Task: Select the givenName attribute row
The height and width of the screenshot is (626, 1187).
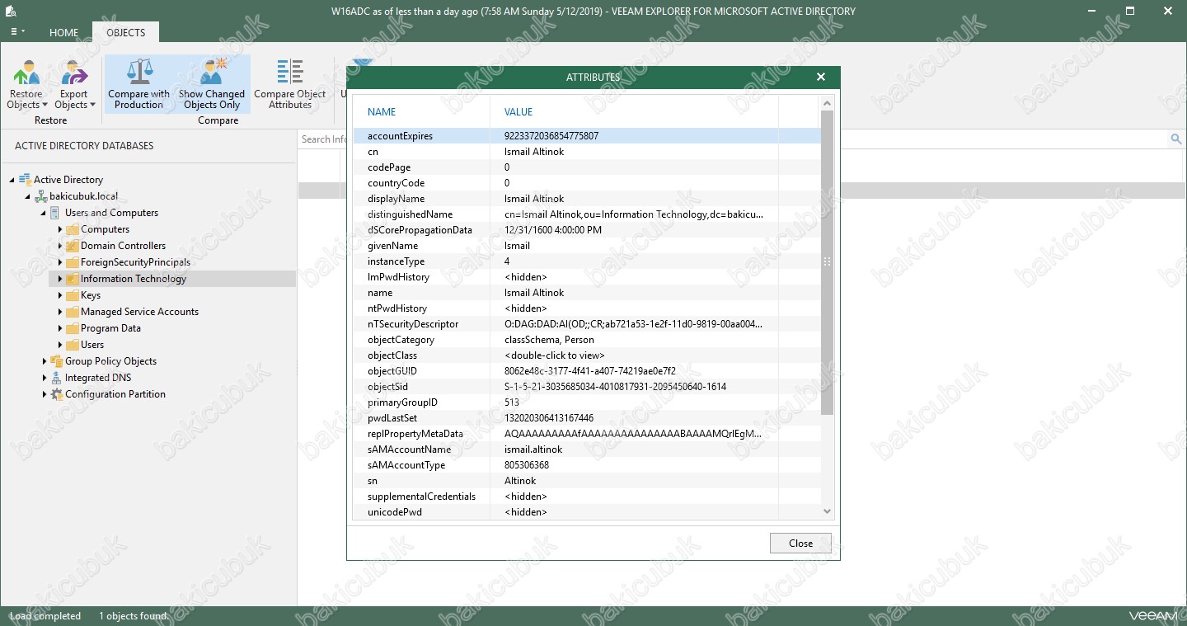Action: tap(587, 246)
